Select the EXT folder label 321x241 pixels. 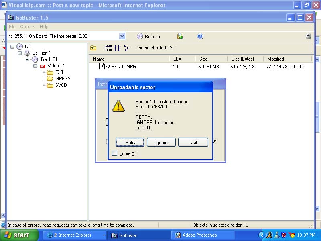click(x=59, y=72)
